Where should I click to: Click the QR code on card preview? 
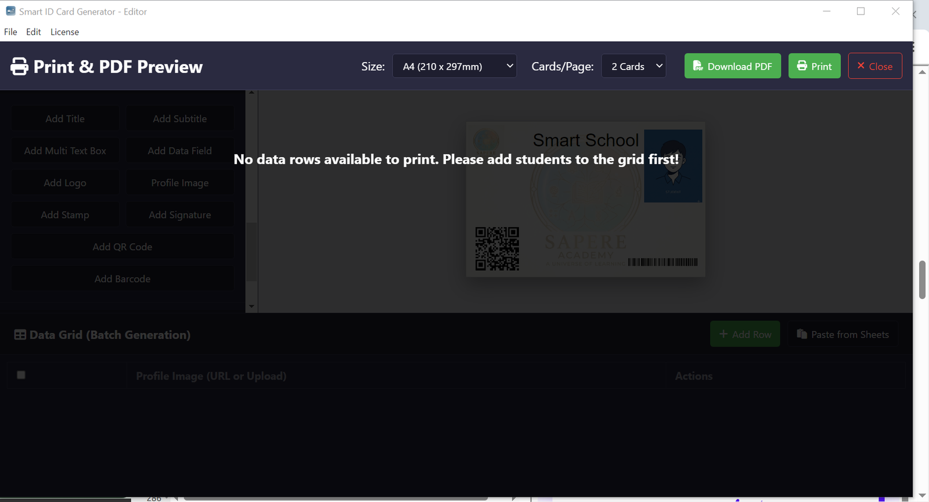click(497, 248)
